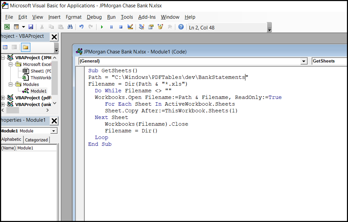Select View Code icon in Project Explorer

pyautogui.click(x=5, y=47)
